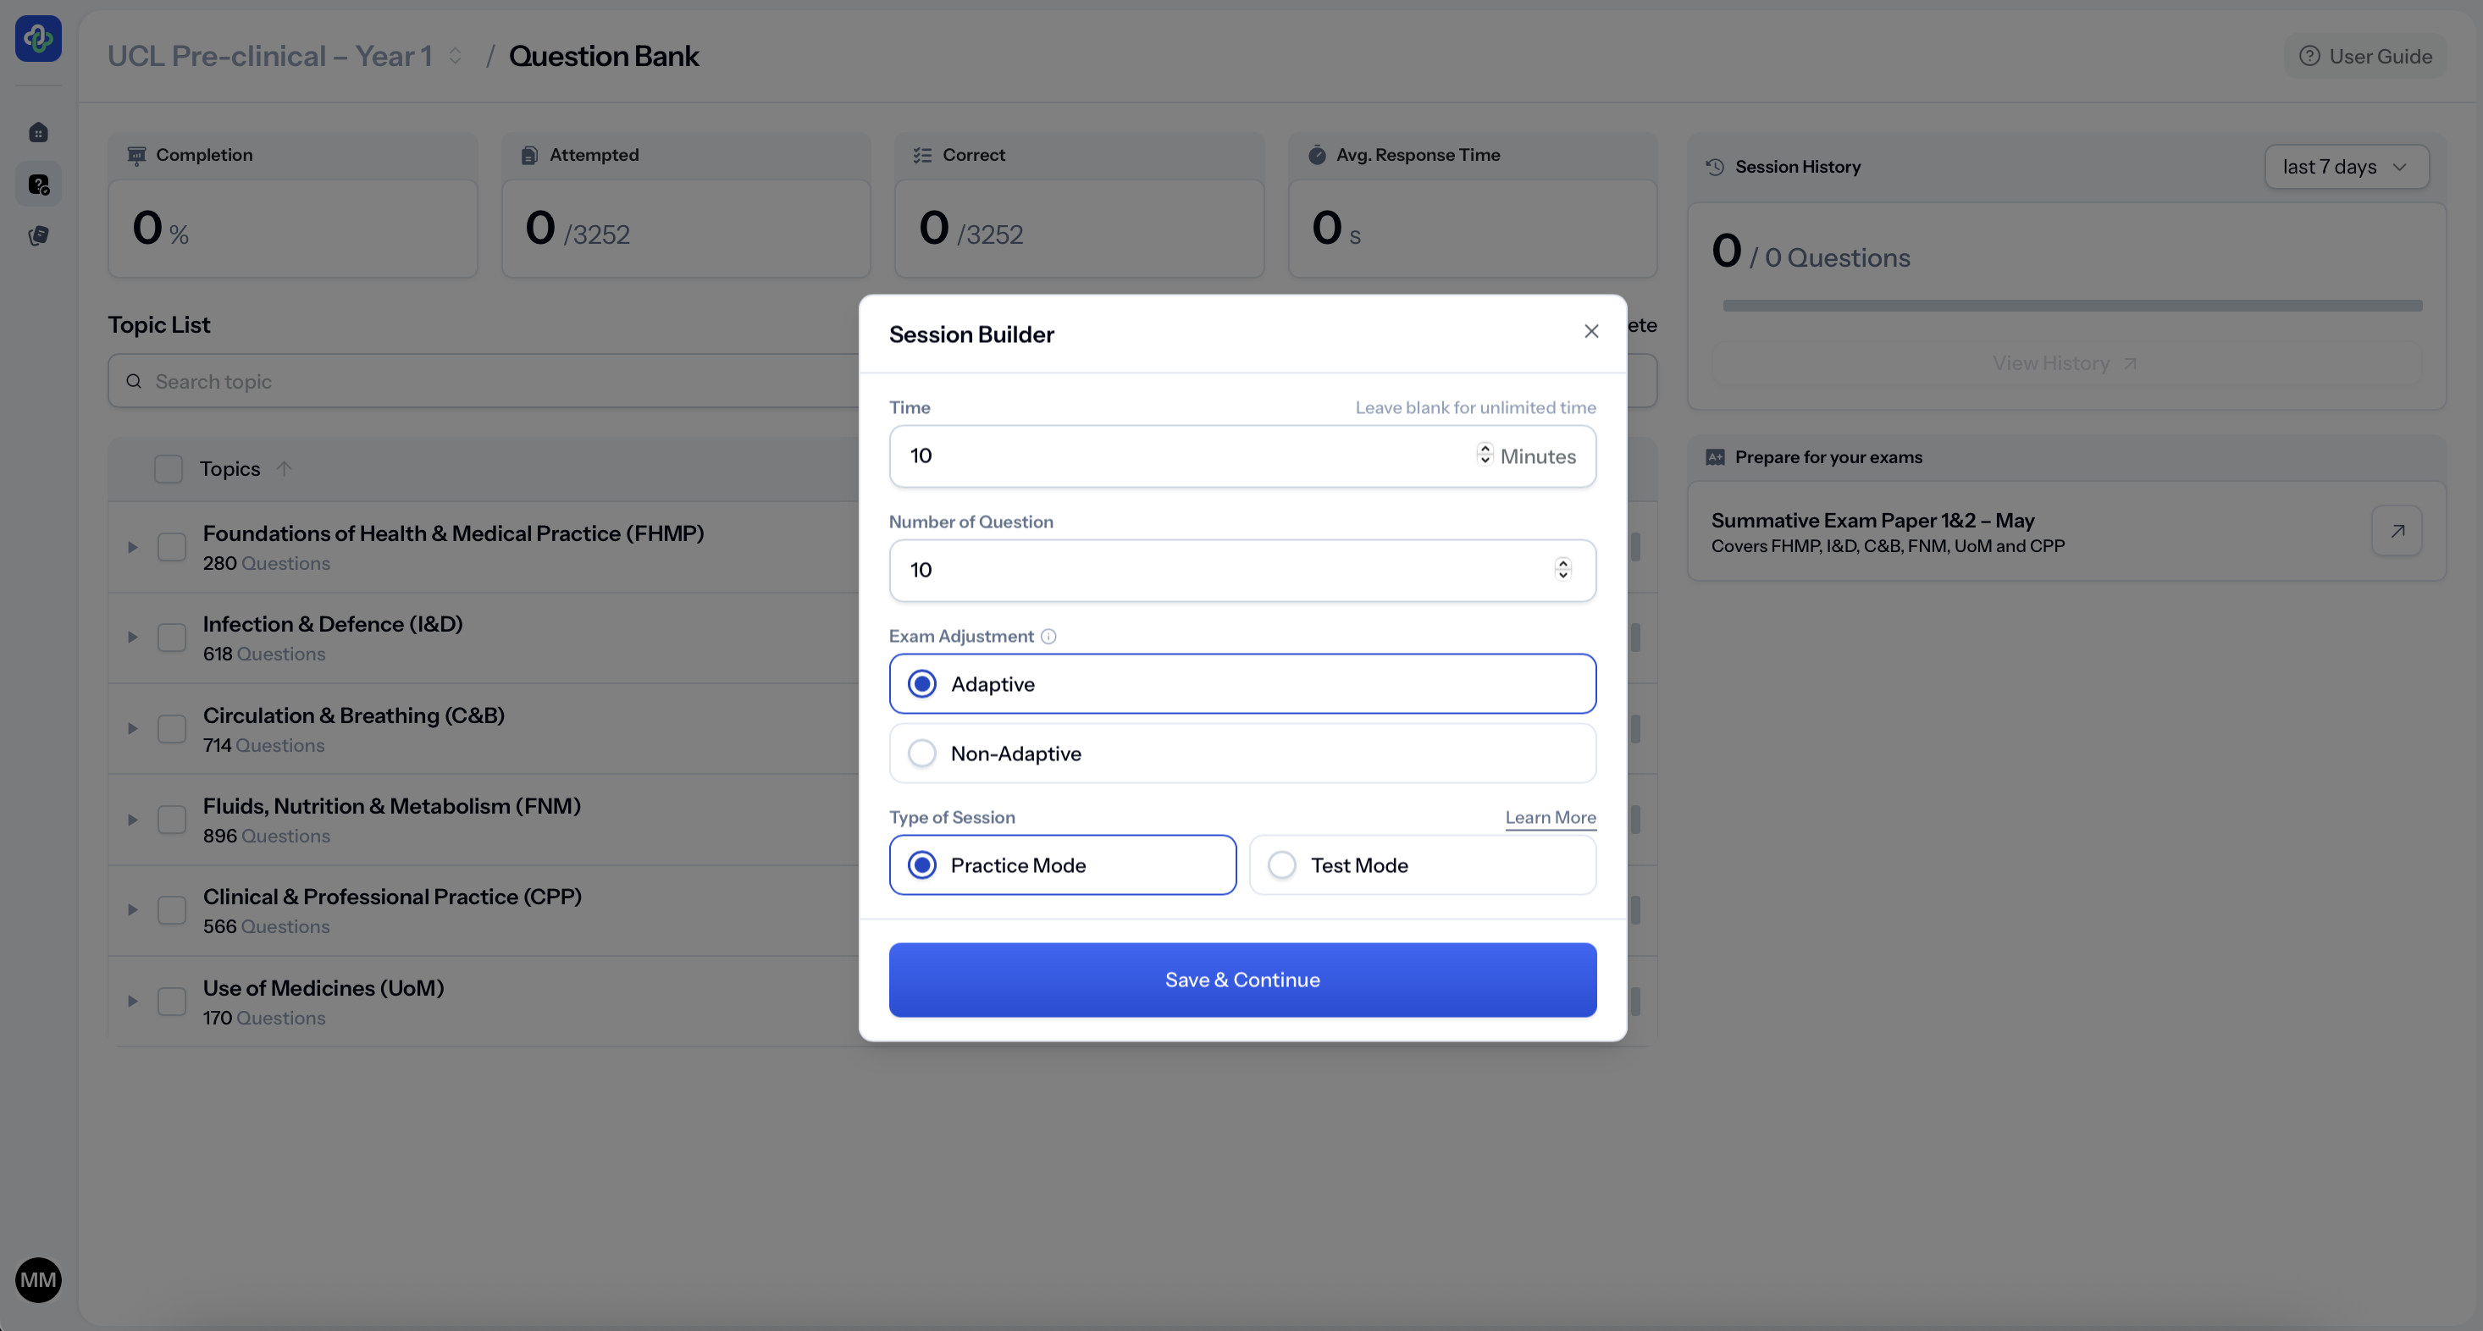
Task: Click the Number of Question stepper
Action: click(1562, 570)
